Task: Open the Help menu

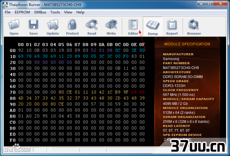Action: (x=80, y=12)
